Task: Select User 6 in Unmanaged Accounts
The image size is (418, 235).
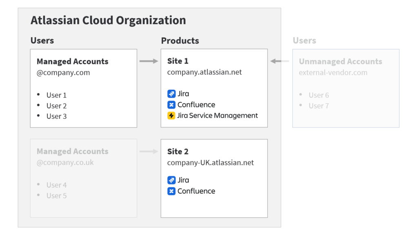Action: coord(318,95)
